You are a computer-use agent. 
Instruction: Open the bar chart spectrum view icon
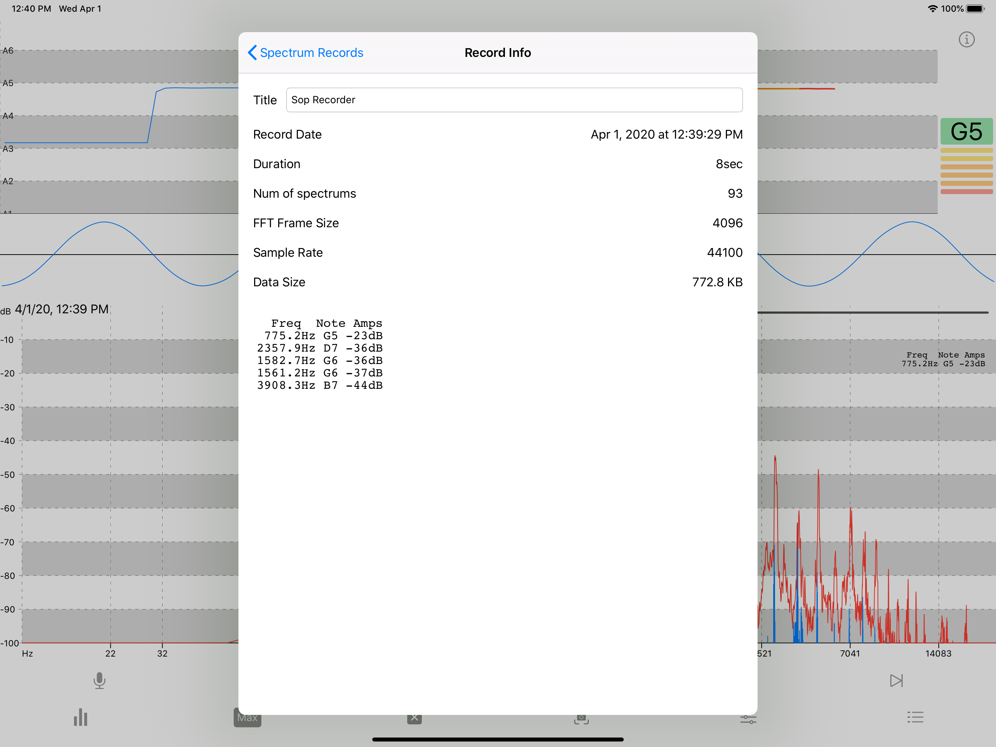pos(81,717)
